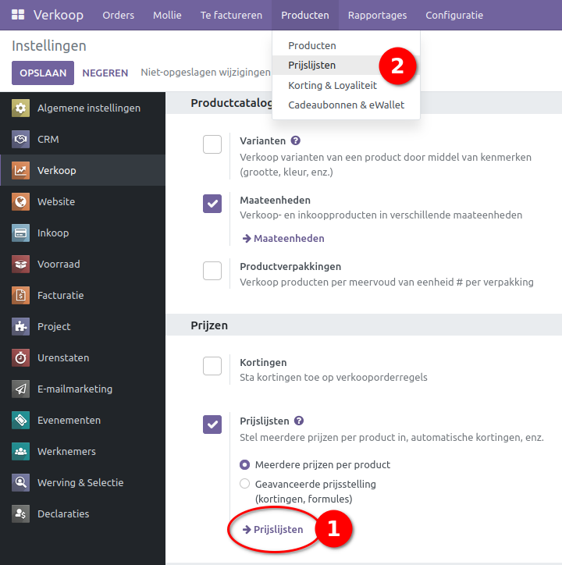The image size is (562, 565).
Task: Open the Orders menu
Action: pyautogui.click(x=118, y=15)
